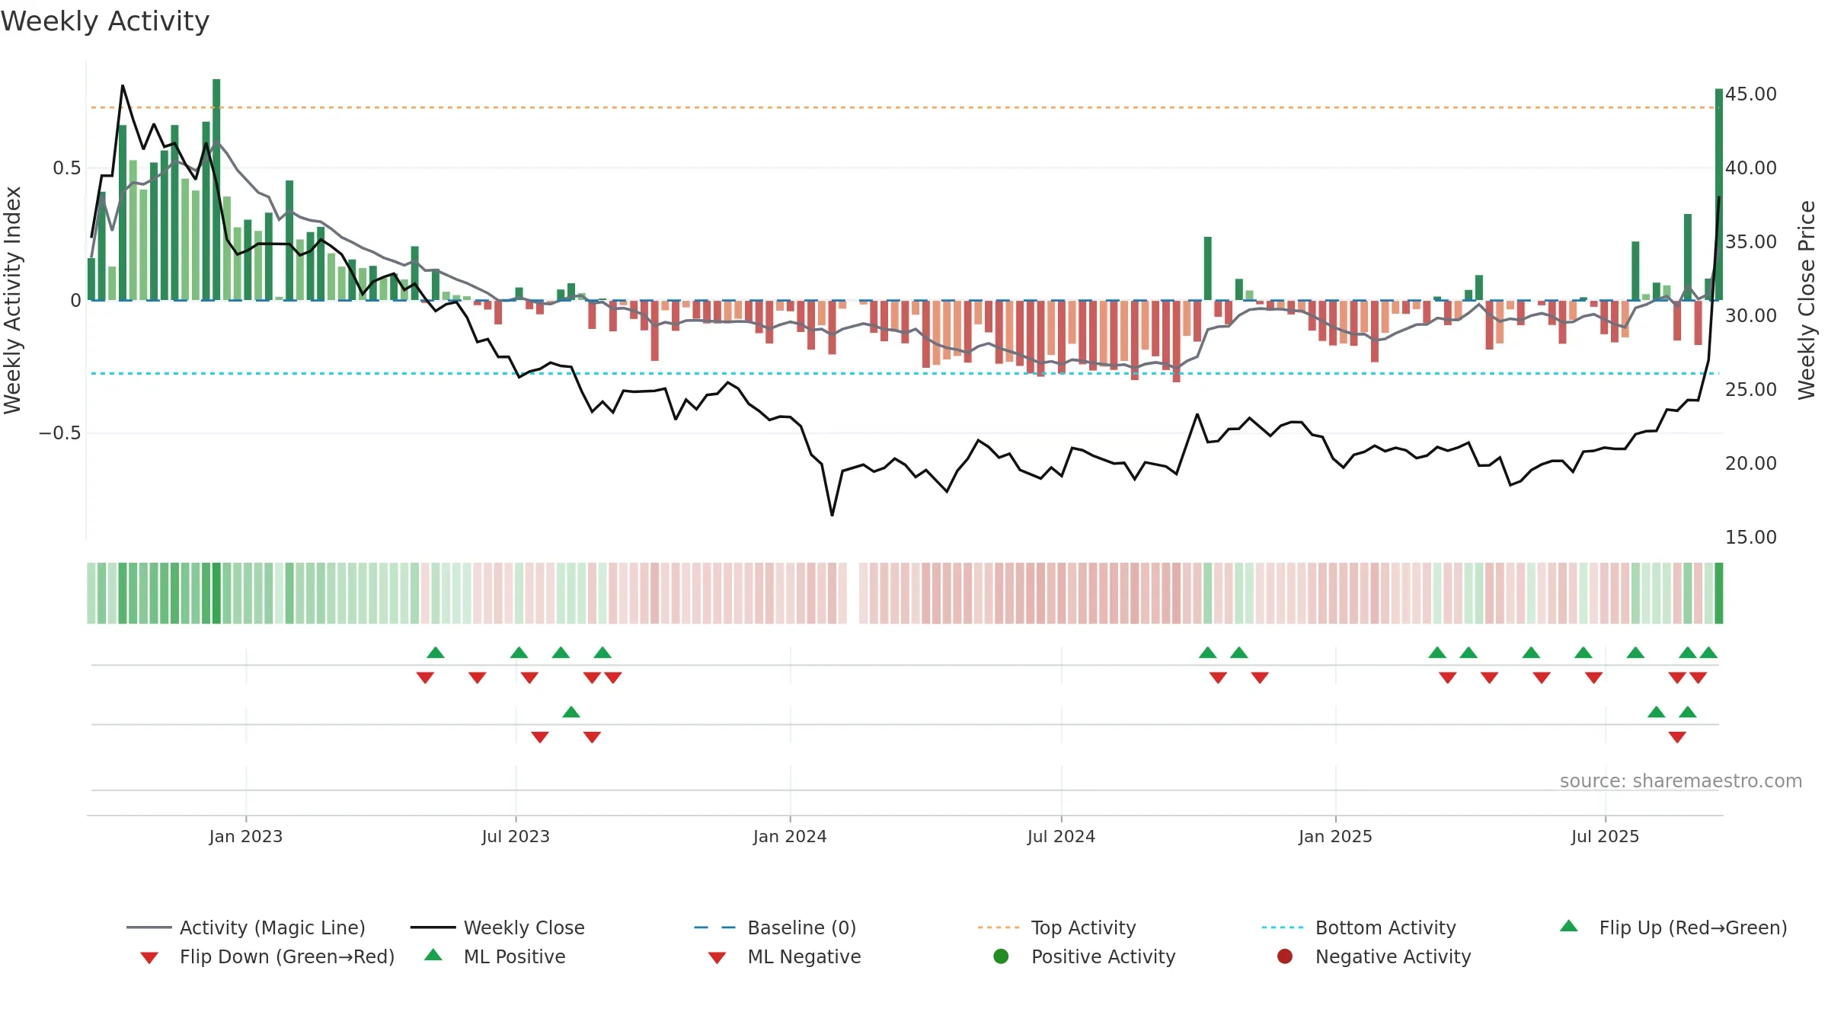Click the Positive Activity green circle icon
This screenshot has width=1828, height=1028.
(x=1002, y=956)
